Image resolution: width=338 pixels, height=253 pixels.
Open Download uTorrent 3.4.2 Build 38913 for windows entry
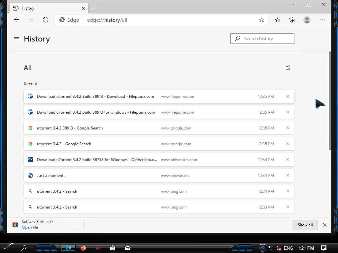[x=159, y=112]
